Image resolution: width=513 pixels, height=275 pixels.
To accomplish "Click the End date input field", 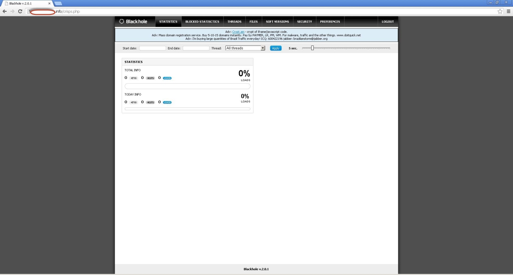I will 196,48.
